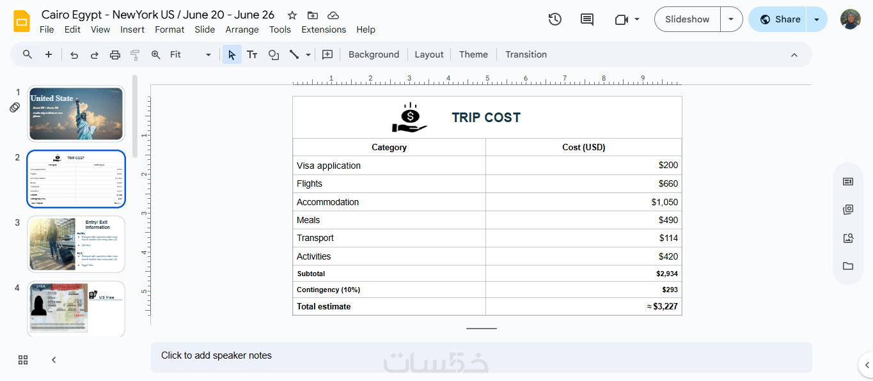Click the filmstrip vertical scrollbar
The width and height of the screenshot is (873, 381).
tap(135, 116)
